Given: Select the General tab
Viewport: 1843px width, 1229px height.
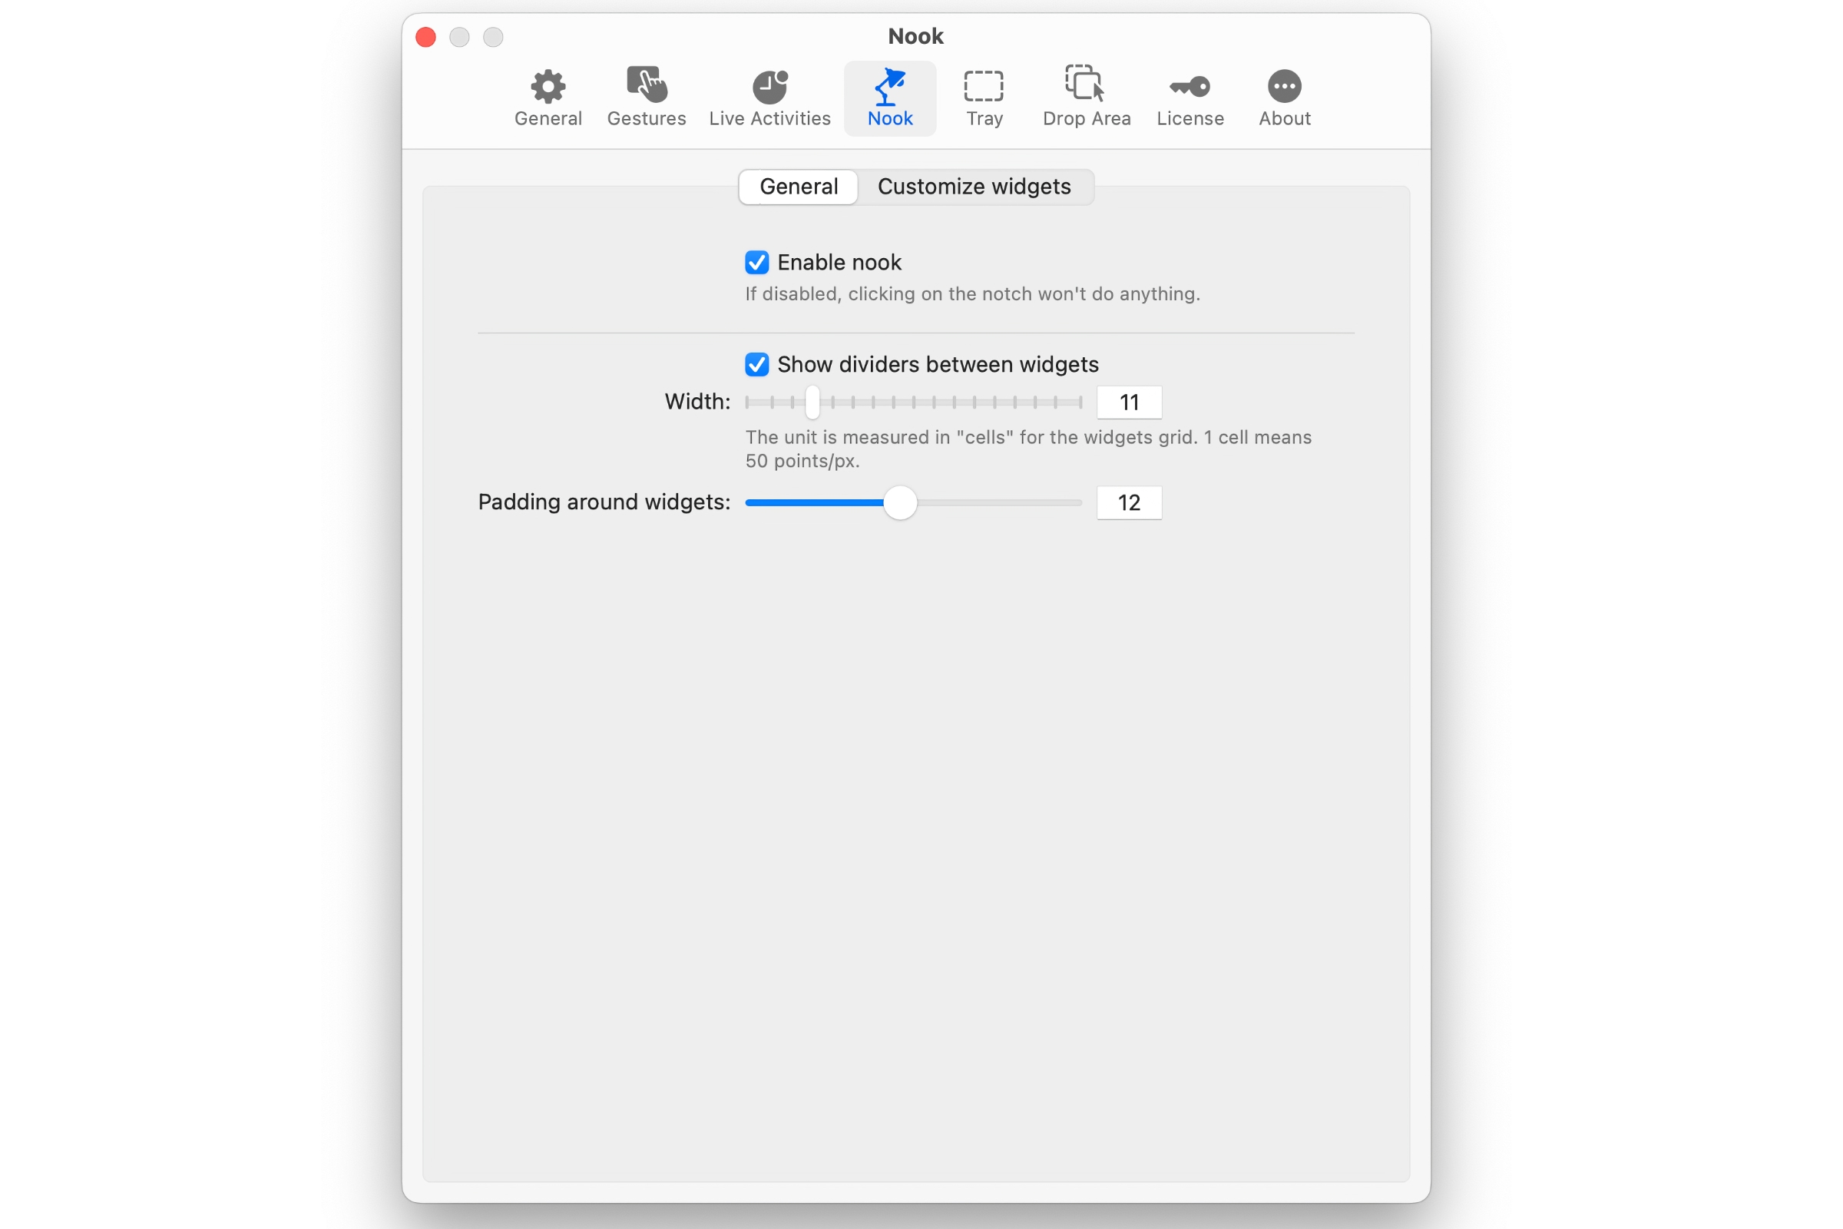Looking at the screenshot, I should tap(798, 187).
